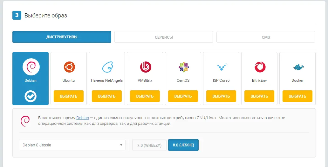Pick BitrixEnv via its ВЫБРАТЬ button
This screenshot has height=167, width=328.
[259, 96]
